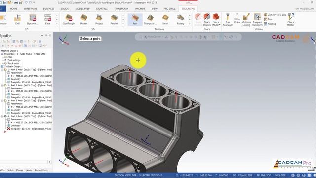The width and height of the screenshot is (316, 178).
Task: Toggle the Stock Display icon
Action: [x=207, y=20]
